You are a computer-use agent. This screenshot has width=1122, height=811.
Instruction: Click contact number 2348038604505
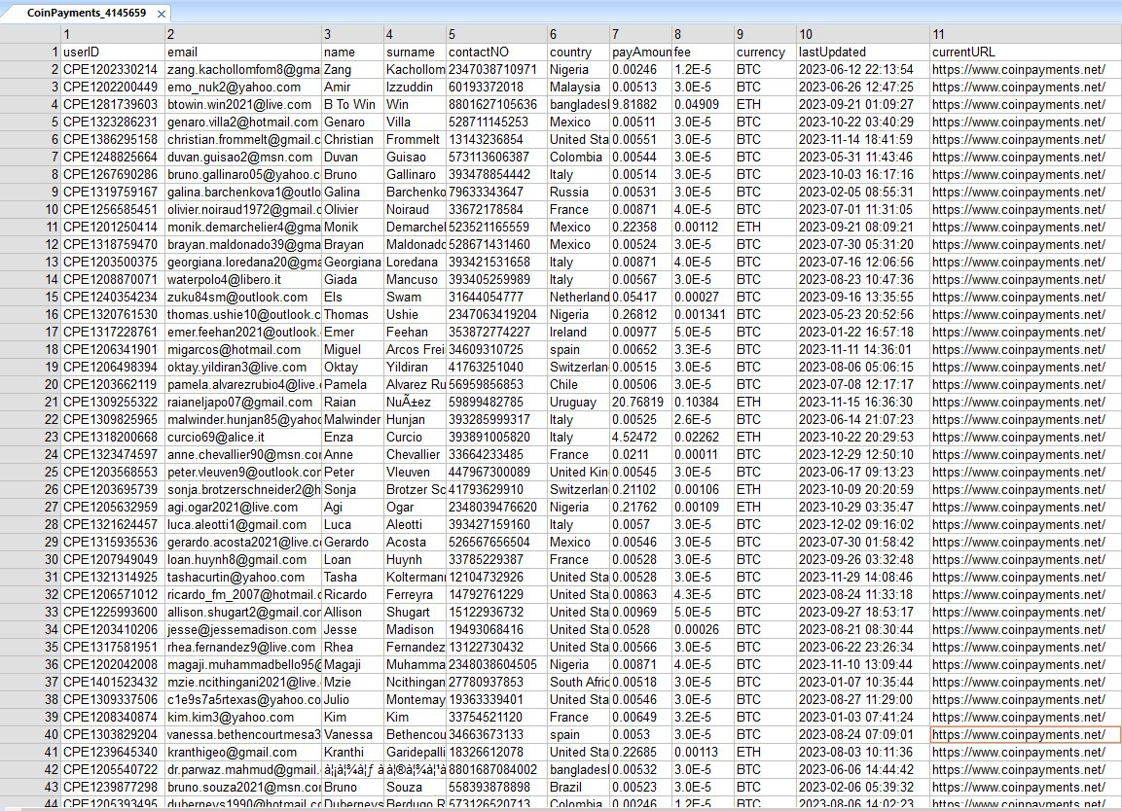coord(496,665)
